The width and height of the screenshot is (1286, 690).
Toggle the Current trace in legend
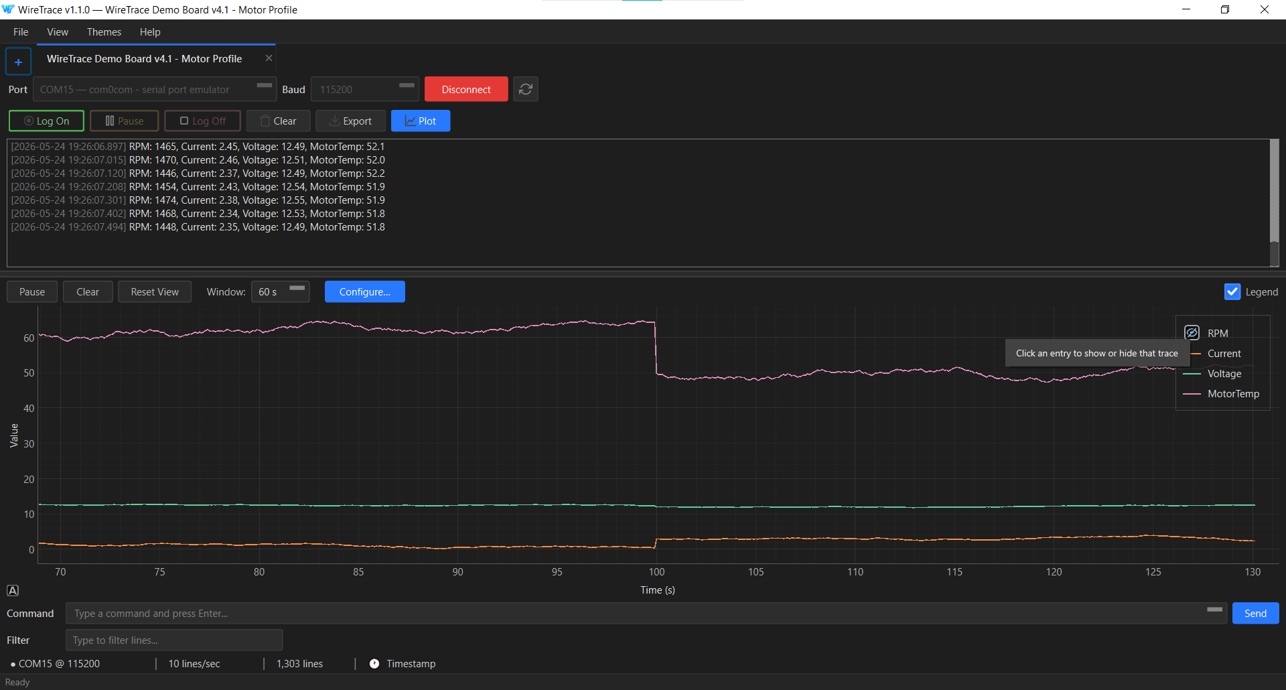click(1224, 354)
